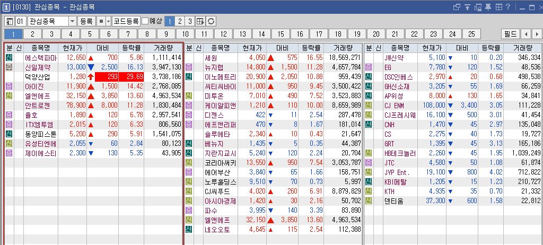Image resolution: width=543 pixels, height=245 pixels.
Task: Select stock KBI메탈 in the right table
Action: 396,181
